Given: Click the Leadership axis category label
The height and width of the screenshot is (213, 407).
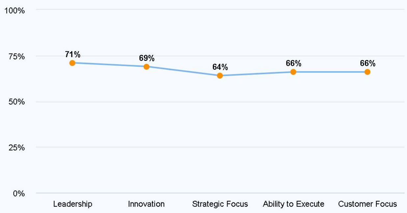Looking at the screenshot, I should (x=72, y=204).
